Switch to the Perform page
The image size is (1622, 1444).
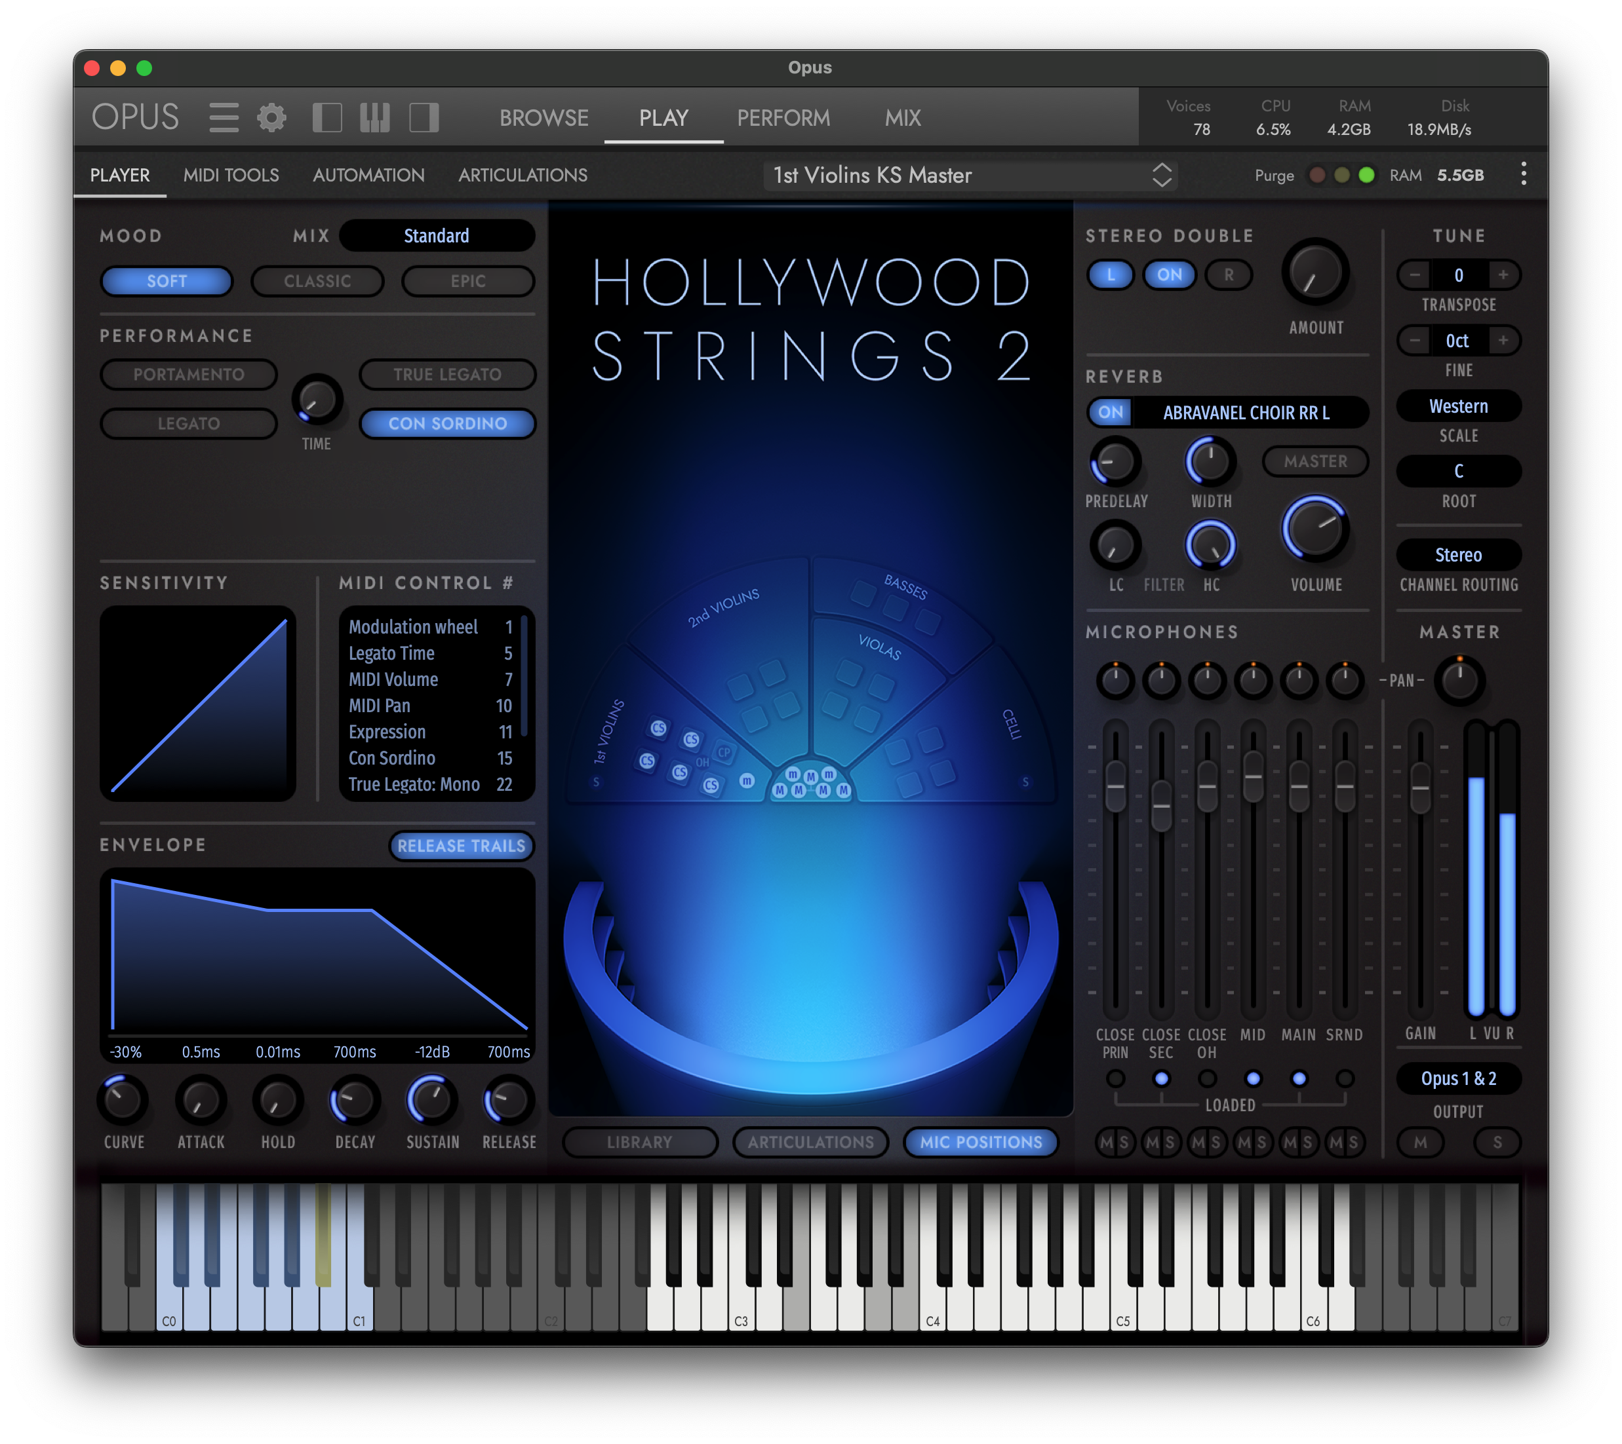tap(783, 117)
